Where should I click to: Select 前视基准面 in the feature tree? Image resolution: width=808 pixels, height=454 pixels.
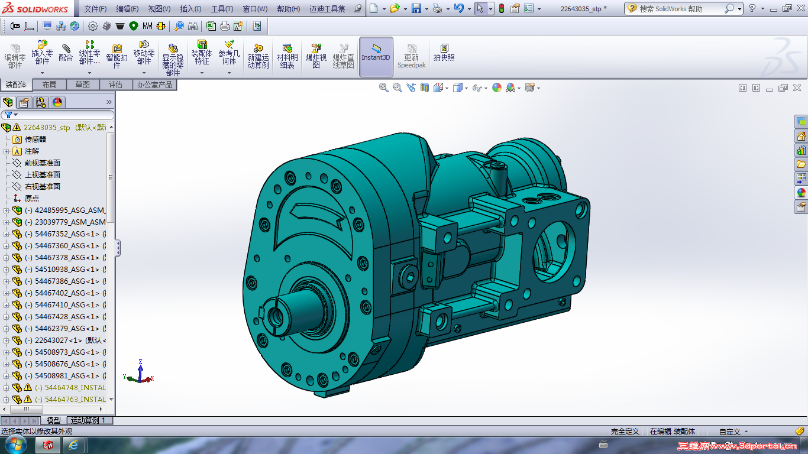(42, 163)
